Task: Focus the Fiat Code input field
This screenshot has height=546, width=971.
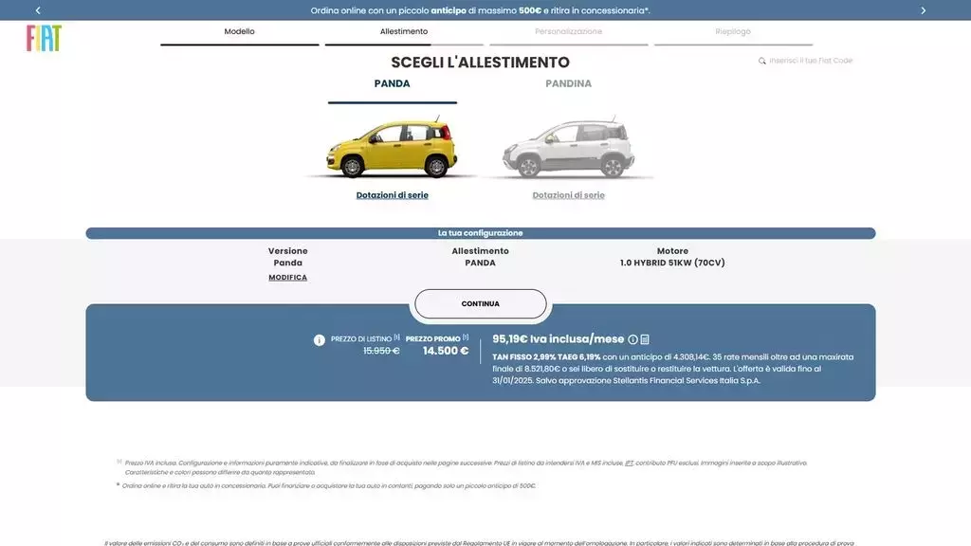Action: pyautogui.click(x=812, y=61)
